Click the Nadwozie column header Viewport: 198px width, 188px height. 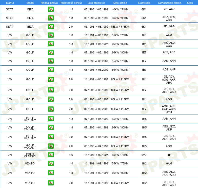pyautogui.click(x=144, y=3)
